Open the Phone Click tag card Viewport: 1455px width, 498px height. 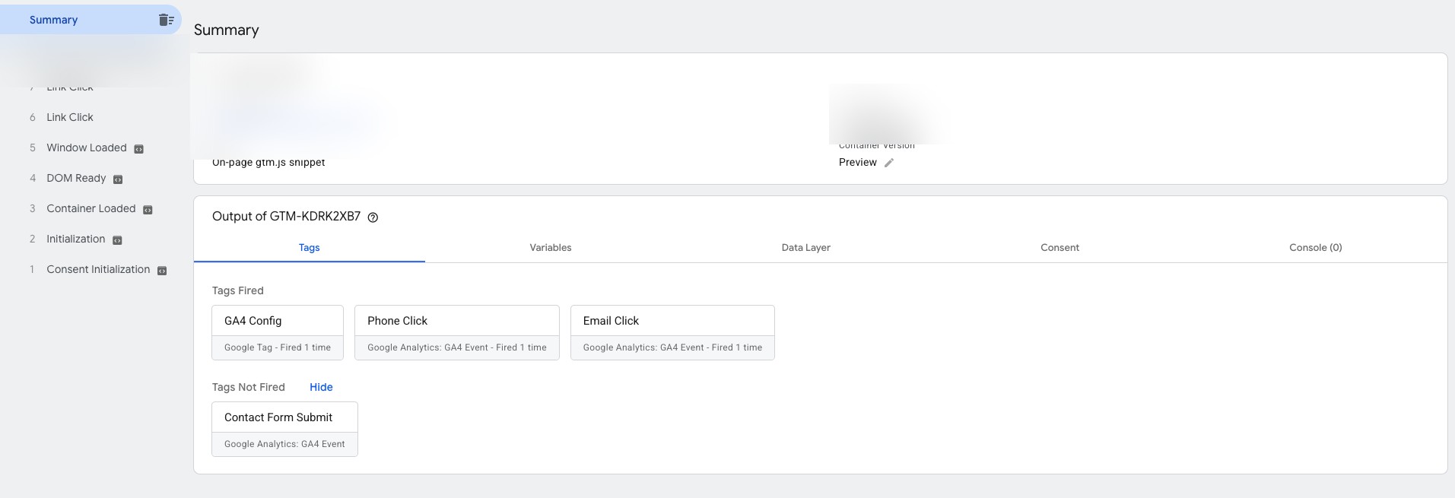[x=457, y=332]
